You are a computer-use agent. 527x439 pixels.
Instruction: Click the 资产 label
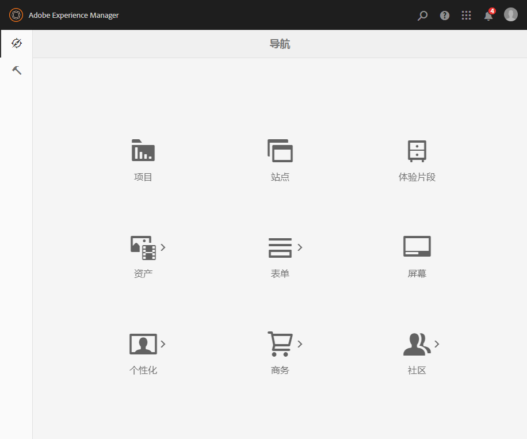pos(143,274)
